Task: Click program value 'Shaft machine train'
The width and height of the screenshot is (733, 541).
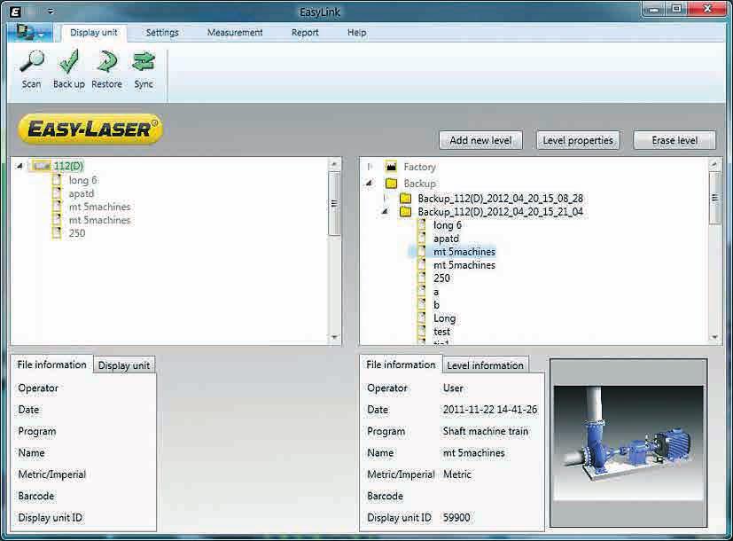Action: tap(485, 431)
